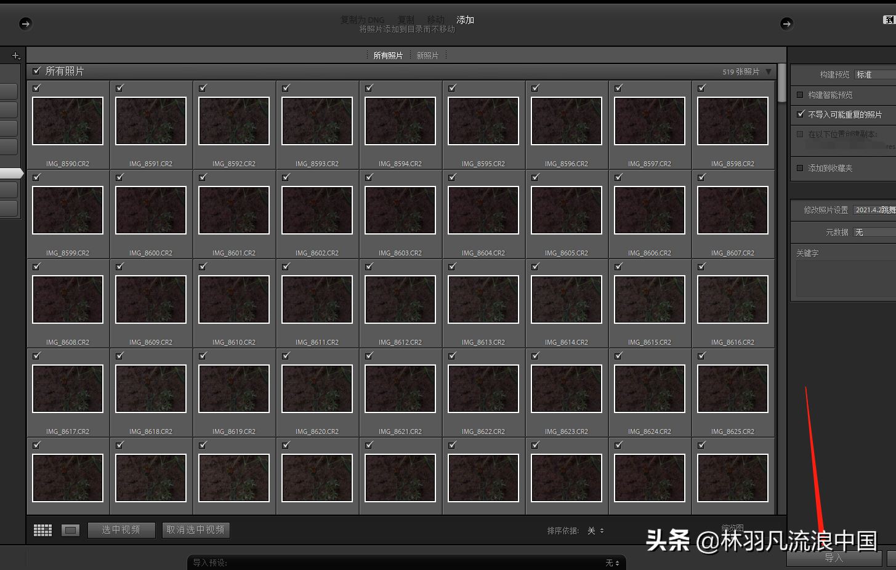Enable 构建智能预览 option
Image resolution: width=896 pixels, height=570 pixels.
799,94
